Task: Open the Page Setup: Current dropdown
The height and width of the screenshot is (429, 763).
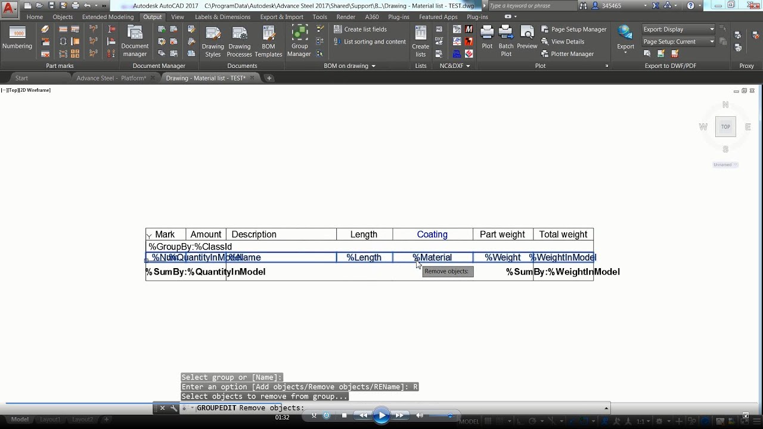Action: [x=678, y=42]
